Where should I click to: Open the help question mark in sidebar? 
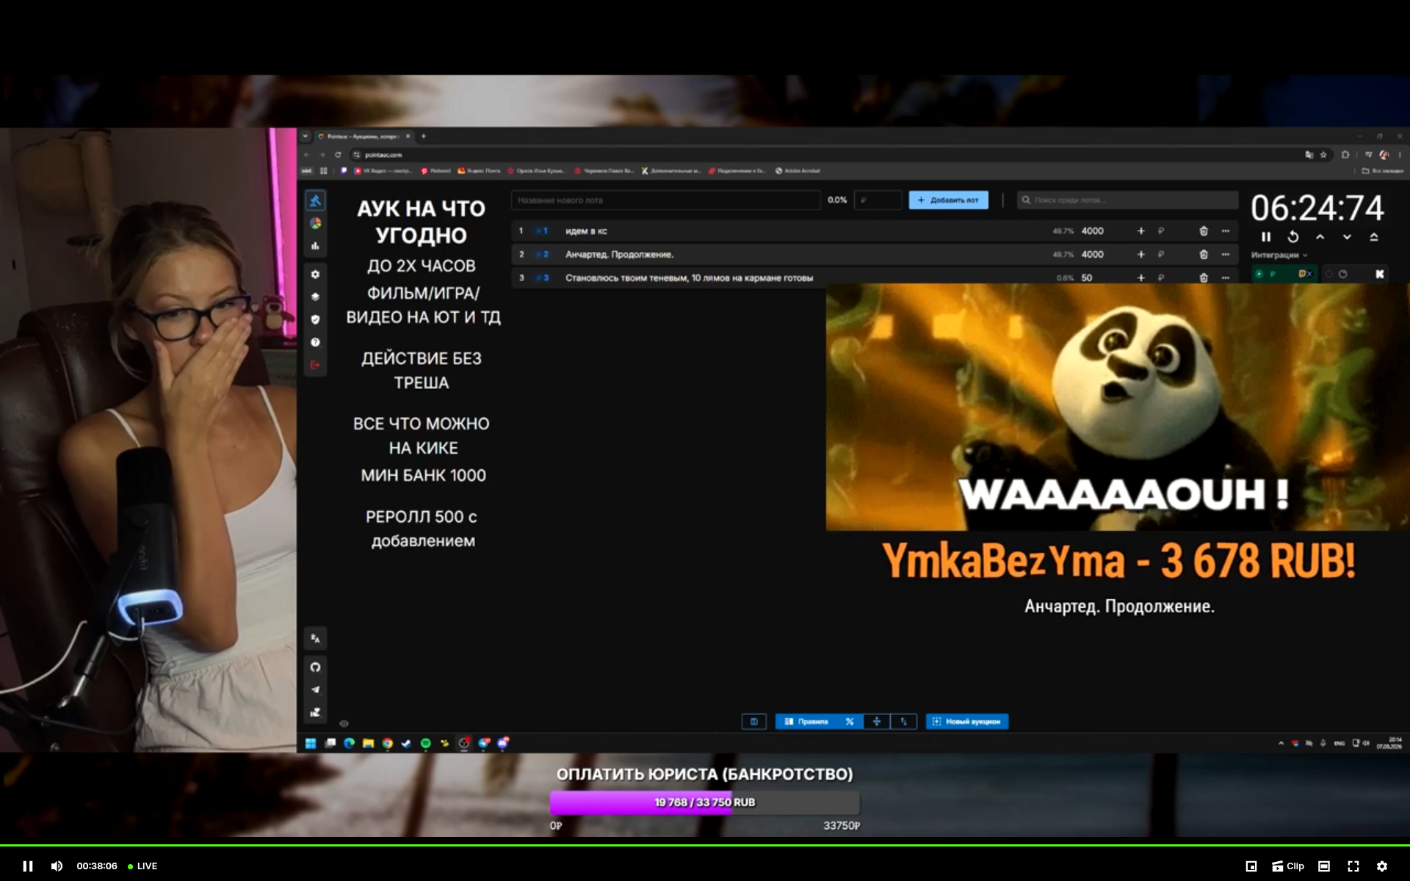pos(315,342)
